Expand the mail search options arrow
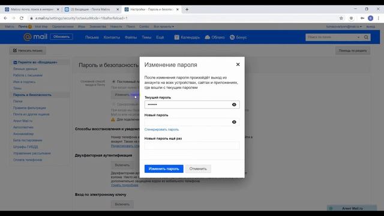 point(359,37)
